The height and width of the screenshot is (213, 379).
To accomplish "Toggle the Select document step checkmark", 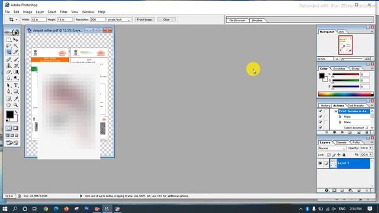I will (320, 128).
